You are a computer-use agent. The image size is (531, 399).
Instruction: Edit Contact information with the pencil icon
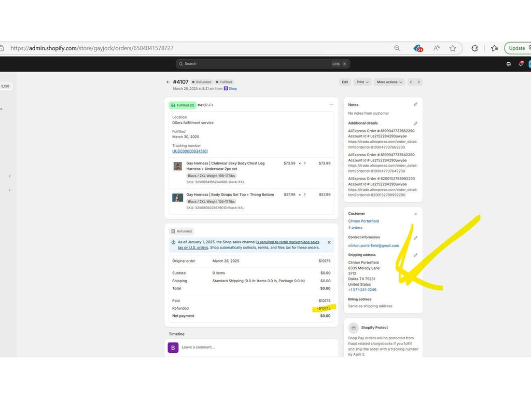(x=415, y=238)
